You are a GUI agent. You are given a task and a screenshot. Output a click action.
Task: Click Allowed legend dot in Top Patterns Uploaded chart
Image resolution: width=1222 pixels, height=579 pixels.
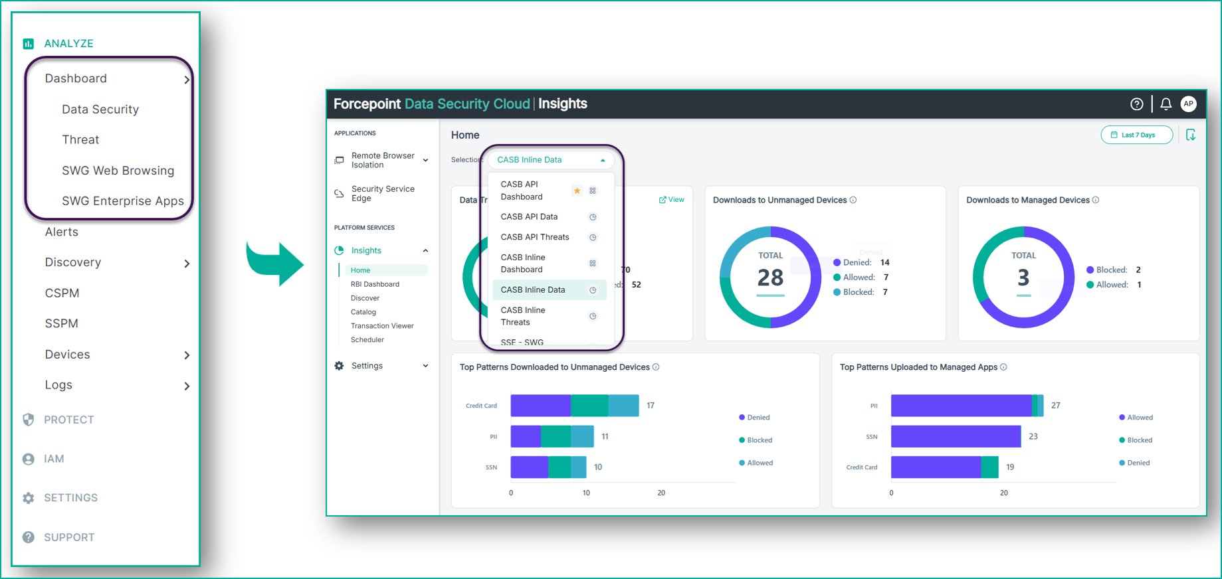click(x=1122, y=418)
